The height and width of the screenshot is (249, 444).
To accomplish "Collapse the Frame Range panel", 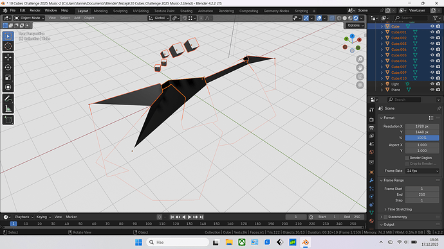I will click(x=381, y=180).
